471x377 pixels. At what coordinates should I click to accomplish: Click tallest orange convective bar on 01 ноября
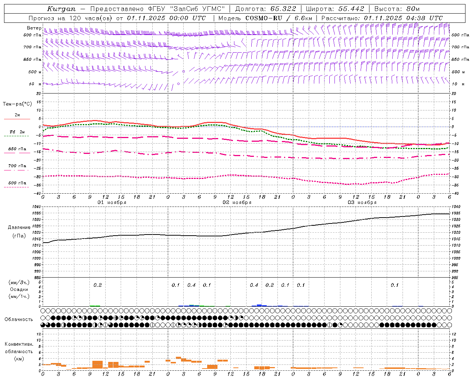98,364
